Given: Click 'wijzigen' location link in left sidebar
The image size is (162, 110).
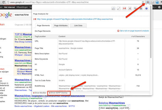Looking at the screenshot, I should 5,72.
